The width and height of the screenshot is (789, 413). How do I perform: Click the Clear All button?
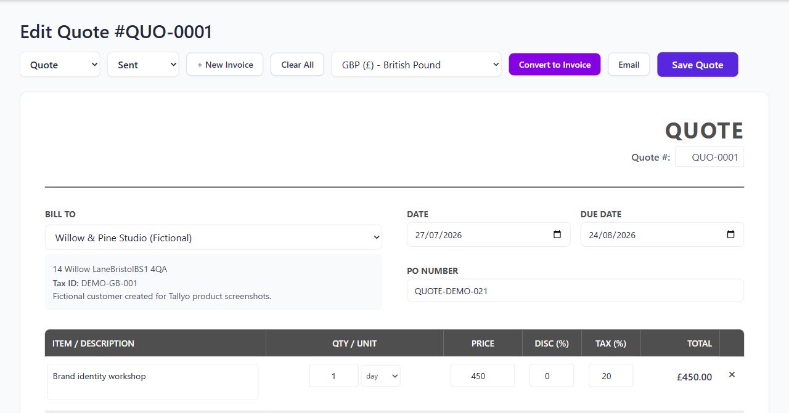(x=298, y=65)
